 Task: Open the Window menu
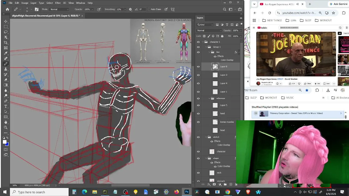(80, 3)
